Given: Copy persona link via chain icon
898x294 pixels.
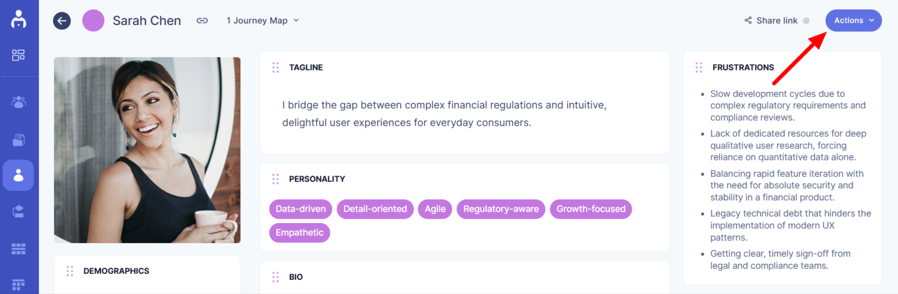Looking at the screenshot, I should click(202, 21).
